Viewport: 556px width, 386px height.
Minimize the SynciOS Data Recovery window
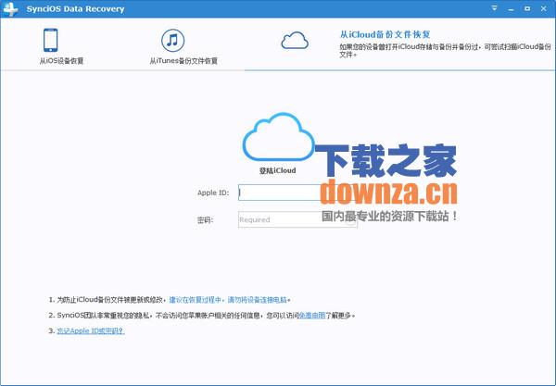511,9
